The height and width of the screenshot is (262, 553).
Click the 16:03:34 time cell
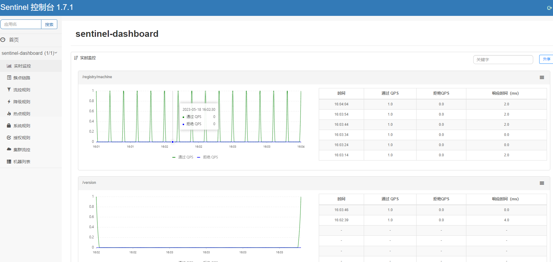(x=341, y=135)
